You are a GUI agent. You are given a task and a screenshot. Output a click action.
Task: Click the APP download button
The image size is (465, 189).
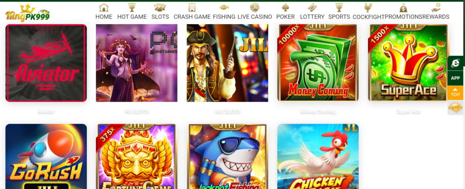tap(455, 78)
